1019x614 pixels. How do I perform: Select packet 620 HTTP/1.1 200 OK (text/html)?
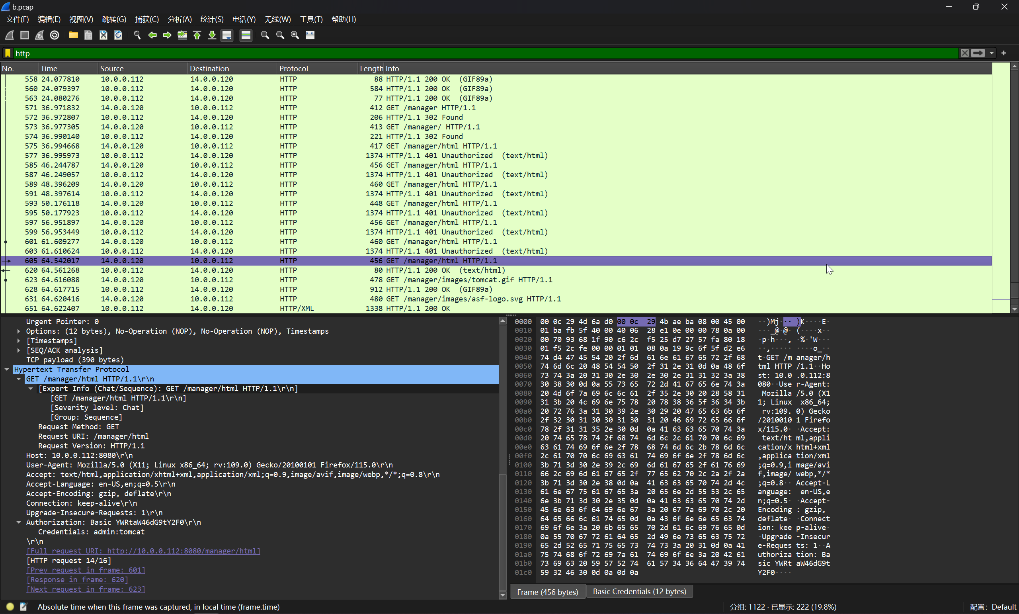(496, 270)
